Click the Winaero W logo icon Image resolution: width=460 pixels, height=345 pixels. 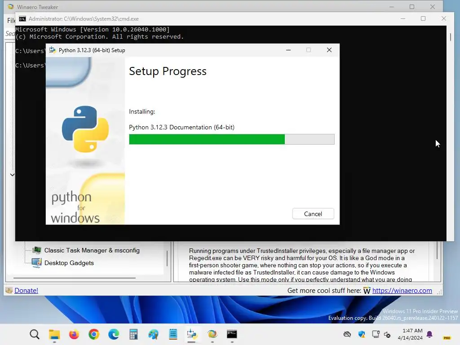(367, 291)
